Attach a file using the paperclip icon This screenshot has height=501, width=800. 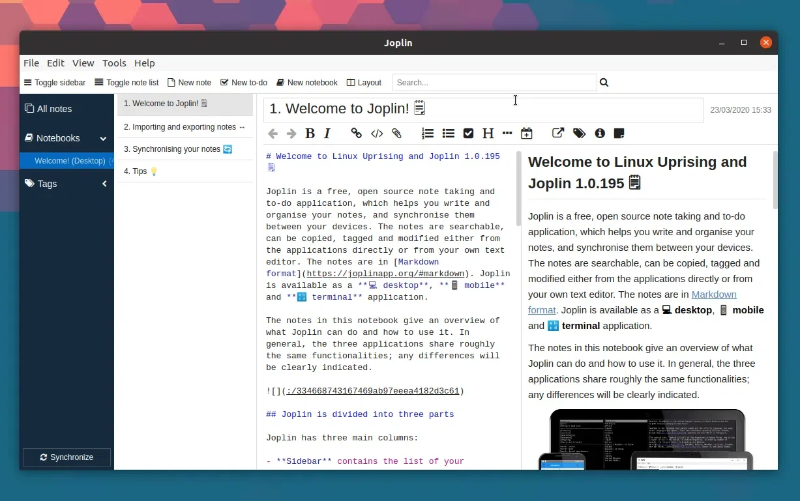[396, 134]
